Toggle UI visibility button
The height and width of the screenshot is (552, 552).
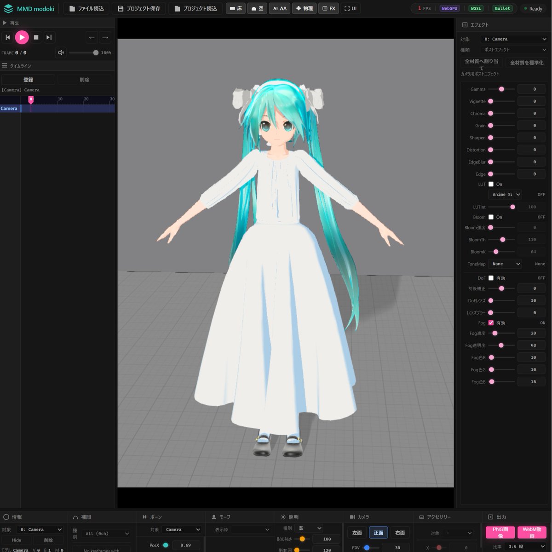pos(351,8)
